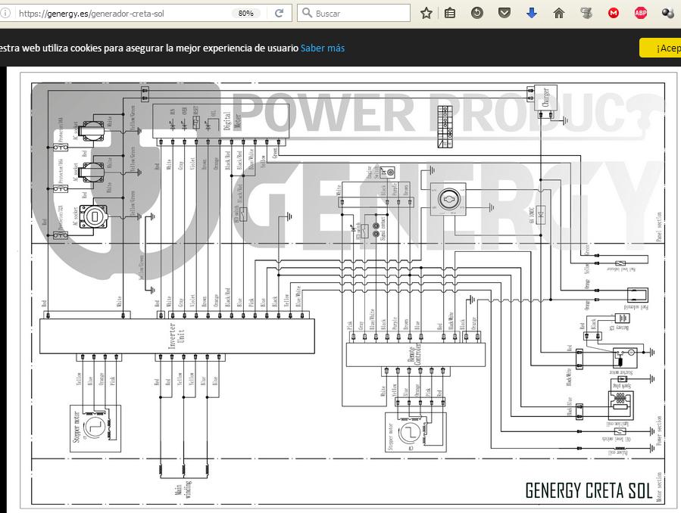
Task: Click the magnifier icon in search box
Action: (x=307, y=13)
